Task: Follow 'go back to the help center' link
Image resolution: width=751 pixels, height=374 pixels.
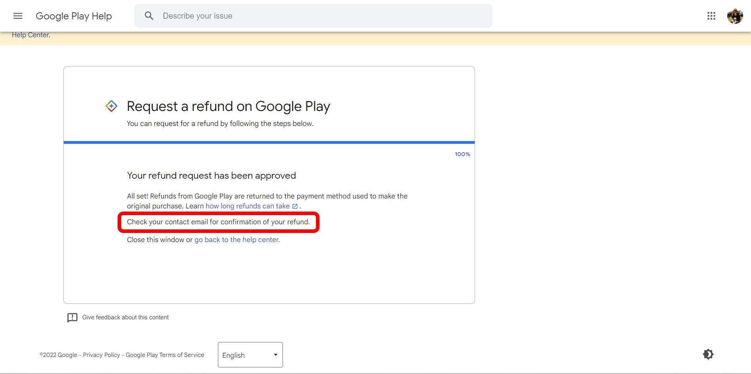Action: pos(236,240)
